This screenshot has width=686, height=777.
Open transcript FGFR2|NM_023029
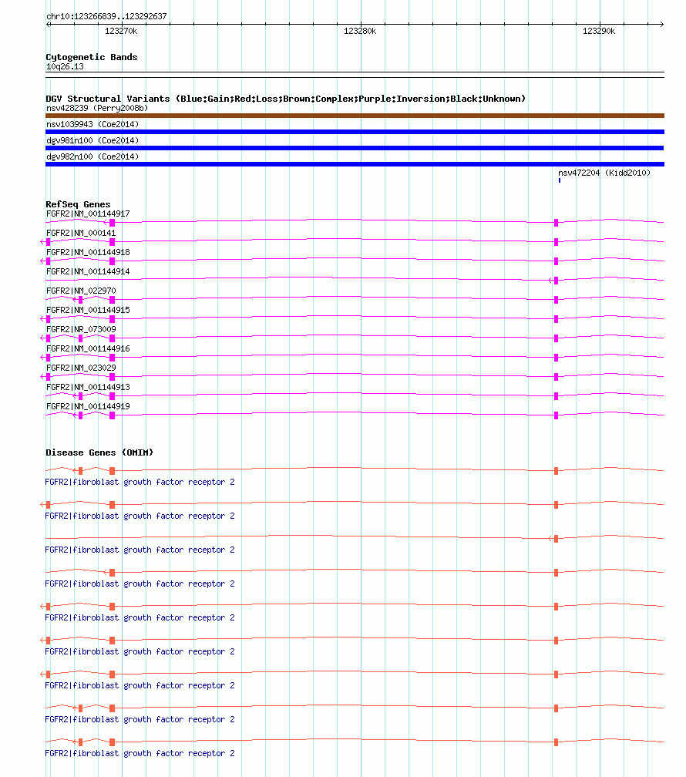(81, 368)
